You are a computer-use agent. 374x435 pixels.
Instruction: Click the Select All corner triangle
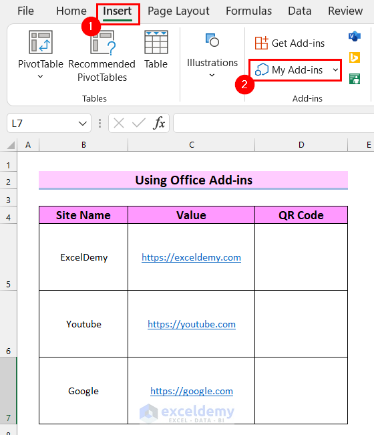(11, 145)
